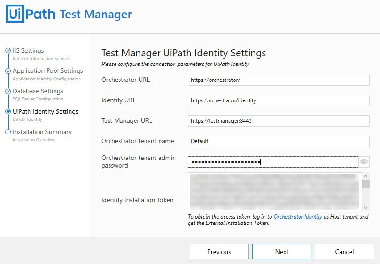The image size is (380, 264).
Task: Click the 'Identity URL' label
Action: tap(119, 100)
